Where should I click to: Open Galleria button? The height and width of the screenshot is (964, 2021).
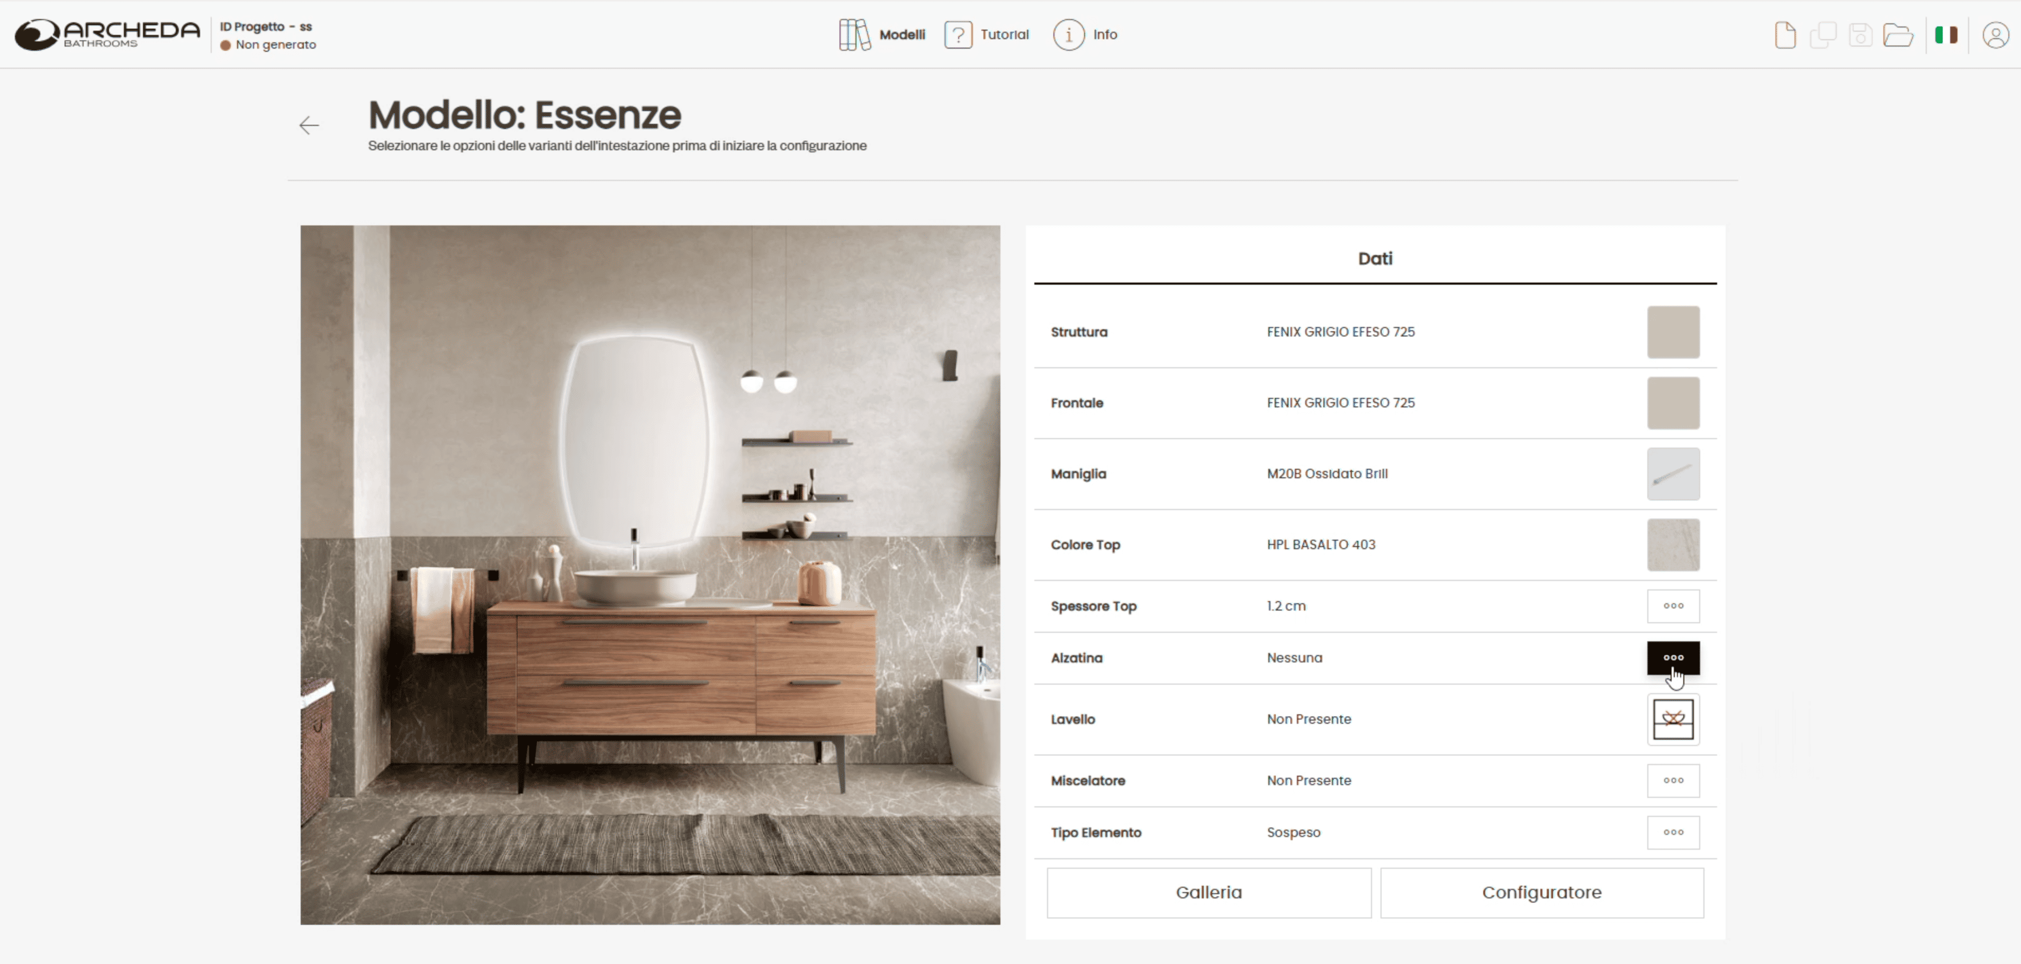(x=1208, y=893)
